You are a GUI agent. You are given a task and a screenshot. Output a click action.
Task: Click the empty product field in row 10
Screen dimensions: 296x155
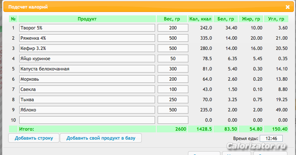(87, 120)
